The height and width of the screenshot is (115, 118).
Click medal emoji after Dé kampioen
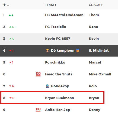click(x=78, y=50)
